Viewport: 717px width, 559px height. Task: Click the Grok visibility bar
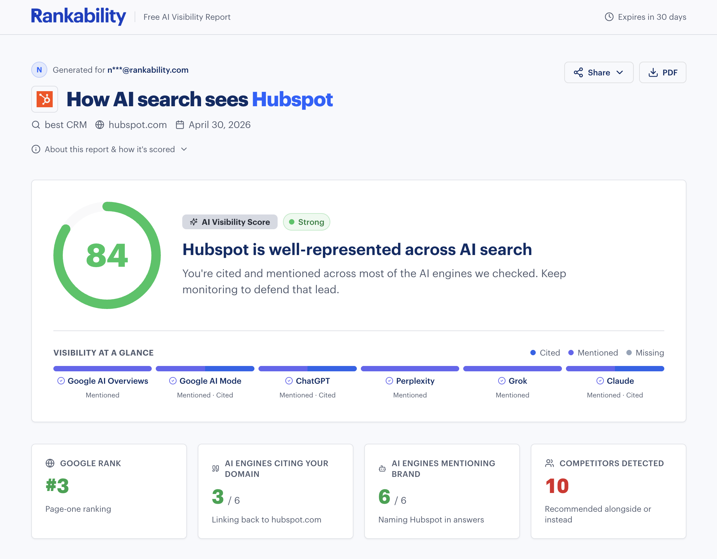click(x=512, y=369)
